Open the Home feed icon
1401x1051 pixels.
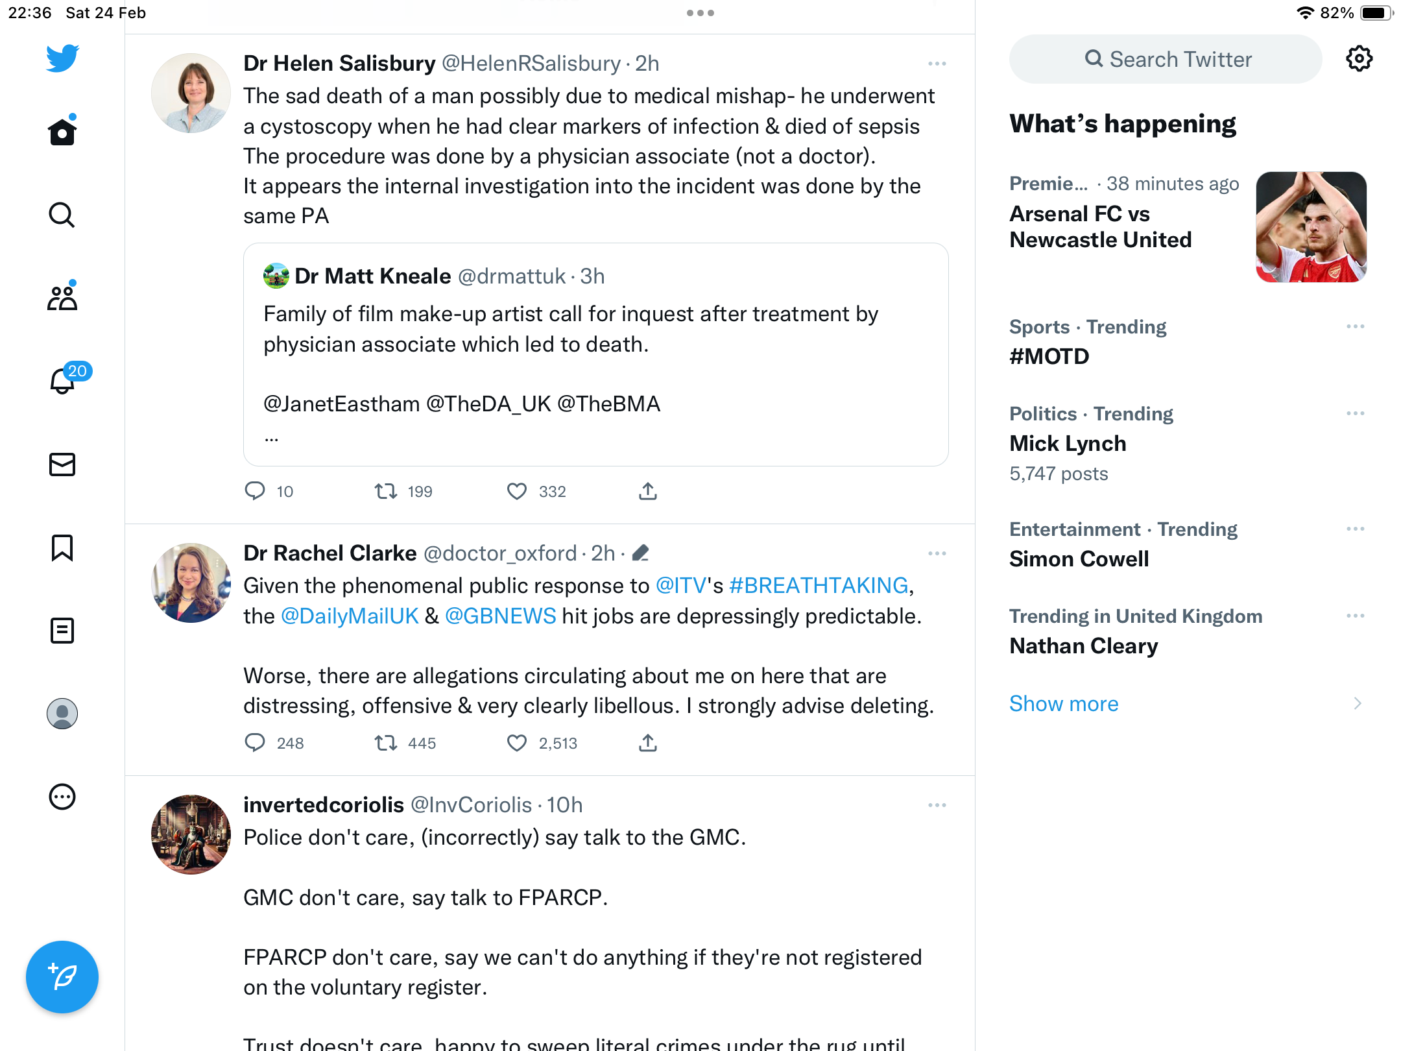(x=62, y=132)
